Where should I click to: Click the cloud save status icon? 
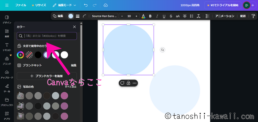[x=106, y=5]
